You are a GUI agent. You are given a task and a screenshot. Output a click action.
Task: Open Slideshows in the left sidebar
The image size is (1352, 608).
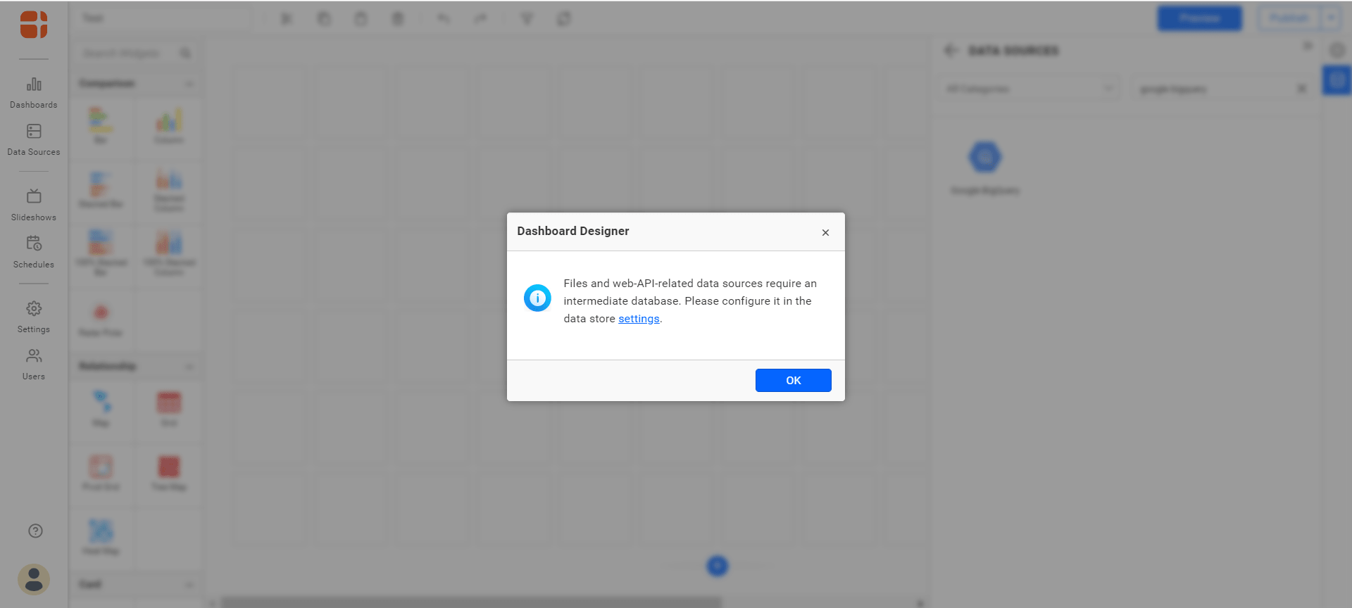point(34,205)
